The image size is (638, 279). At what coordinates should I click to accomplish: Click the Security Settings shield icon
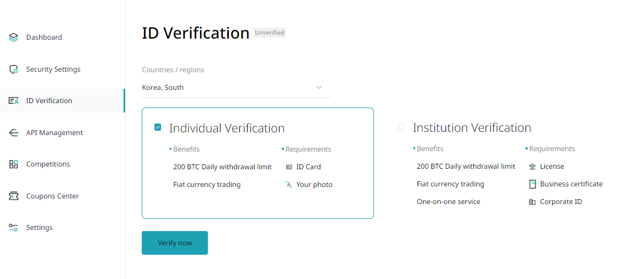14,69
